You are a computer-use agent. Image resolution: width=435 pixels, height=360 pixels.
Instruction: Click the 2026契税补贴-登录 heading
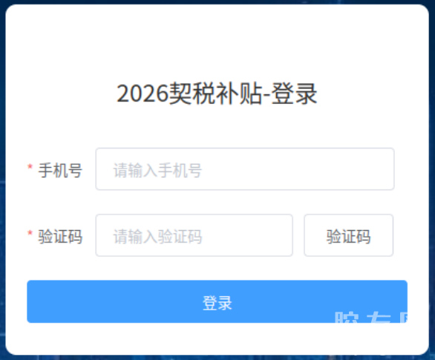217,94
